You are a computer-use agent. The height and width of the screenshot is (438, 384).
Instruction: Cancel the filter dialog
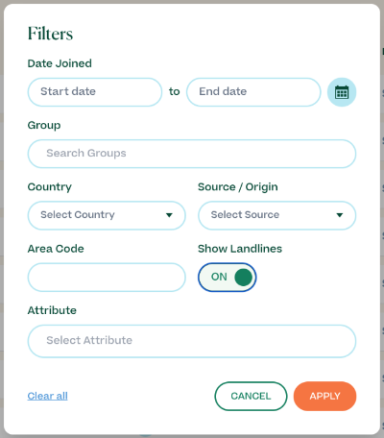(251, 396)
